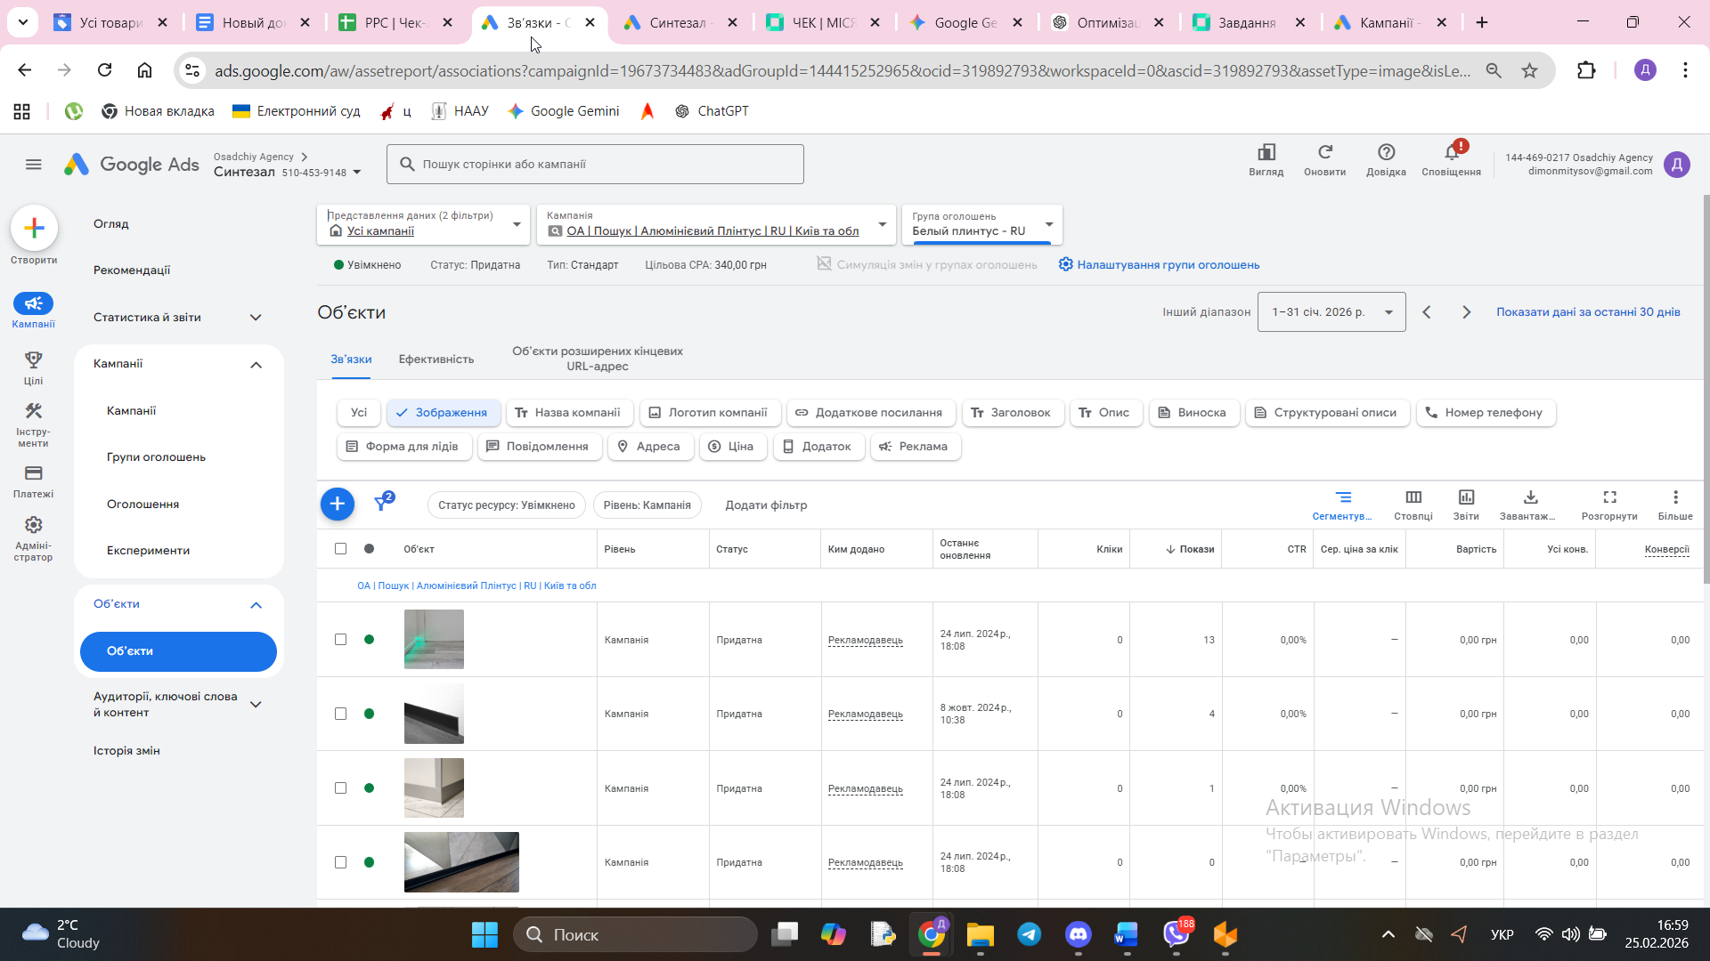Select the Заголовок asset type chip
1710x961 pixels.
[1011, 413]
